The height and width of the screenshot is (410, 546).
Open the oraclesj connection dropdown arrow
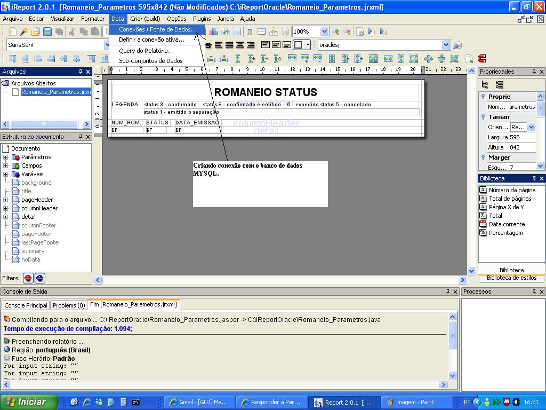446,45
